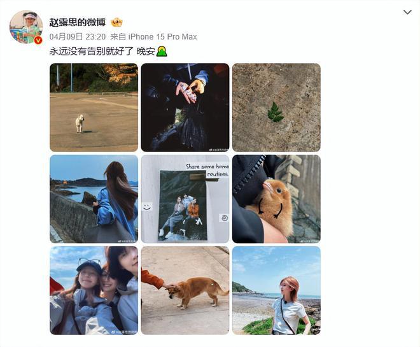The width and height of the screenshot is (420, 347).
Task: Open the dark hands holding cards photo
Action: [x=185, y=108]
